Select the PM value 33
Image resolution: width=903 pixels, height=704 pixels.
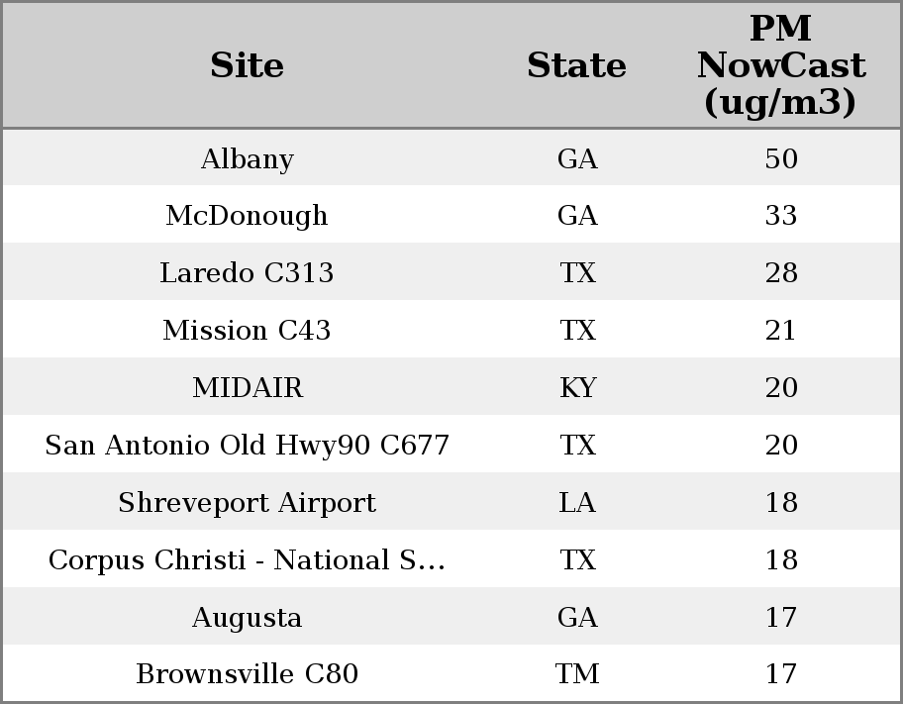point(781,216)
